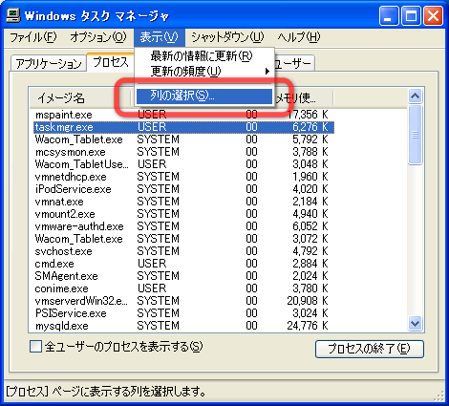Open the オプション(O) menu

click(98, 37)
